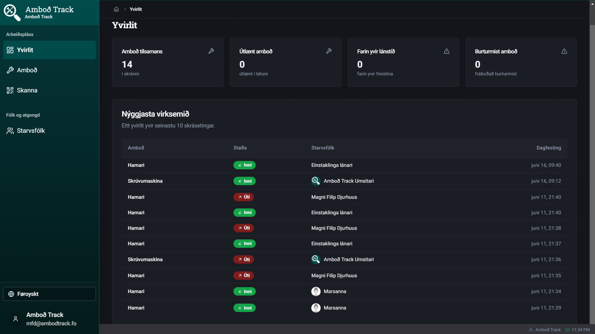The height and width of the screenshot is (334, 595).
Task: Click Einstaklinga lánari at juni 11, 21:37
Action: pyautogui.click(x=331, y=243)
